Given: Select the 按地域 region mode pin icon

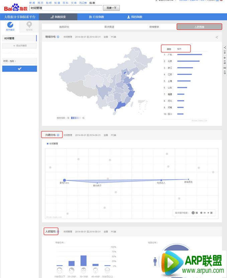Looking at the screenshot, I should [x=29, y=25].
